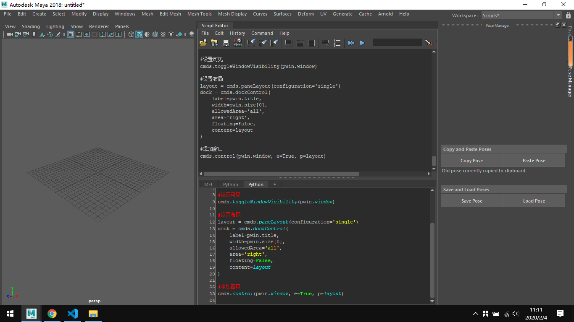
Task: Click the Image Plane icon
Action: 42,34
